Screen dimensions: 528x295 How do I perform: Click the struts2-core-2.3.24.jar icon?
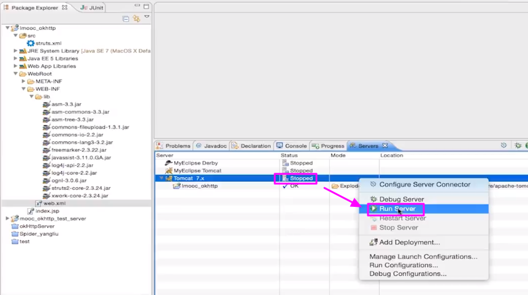46,188
